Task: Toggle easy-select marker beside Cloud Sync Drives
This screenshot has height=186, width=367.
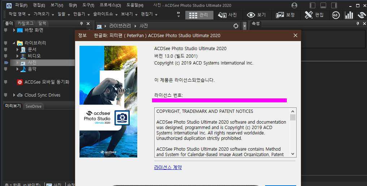Action: (6, 95)
